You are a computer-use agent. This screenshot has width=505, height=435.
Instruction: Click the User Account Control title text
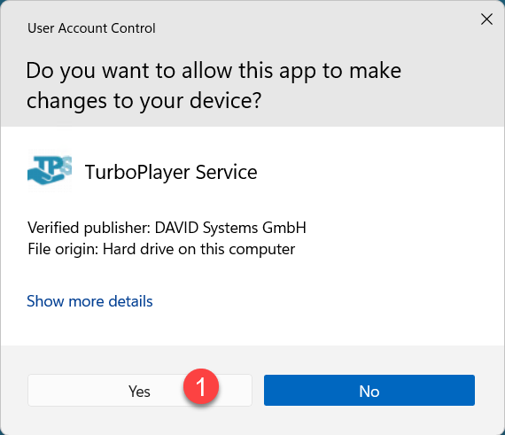(91, 28)
